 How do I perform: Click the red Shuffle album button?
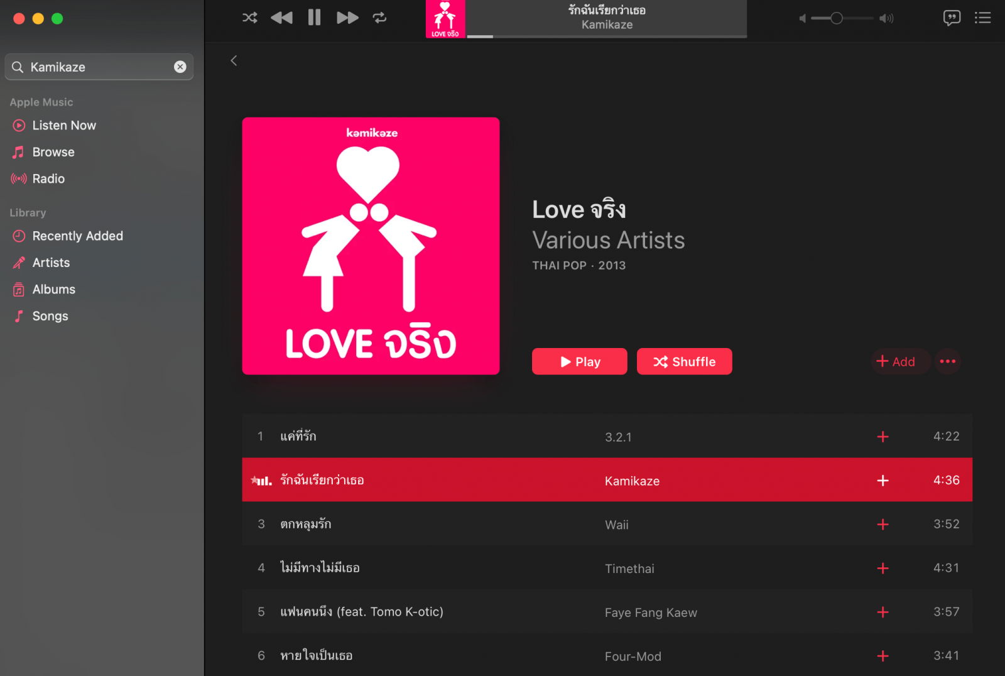pyautogui.click(x=684, y=361)
